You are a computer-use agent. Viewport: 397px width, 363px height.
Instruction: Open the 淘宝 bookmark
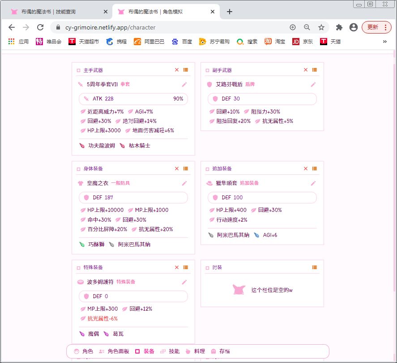(x=275, y=42)
